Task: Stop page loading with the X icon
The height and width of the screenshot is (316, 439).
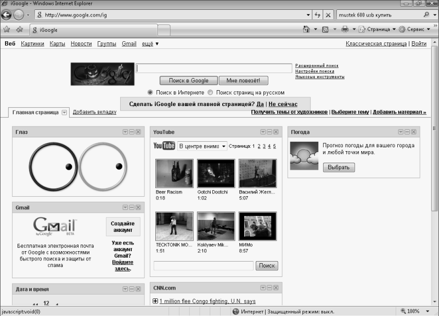Action: 328,15
